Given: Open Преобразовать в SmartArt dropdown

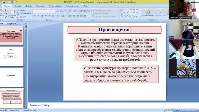Looking at the screenshot, I should tap(105, 16).
